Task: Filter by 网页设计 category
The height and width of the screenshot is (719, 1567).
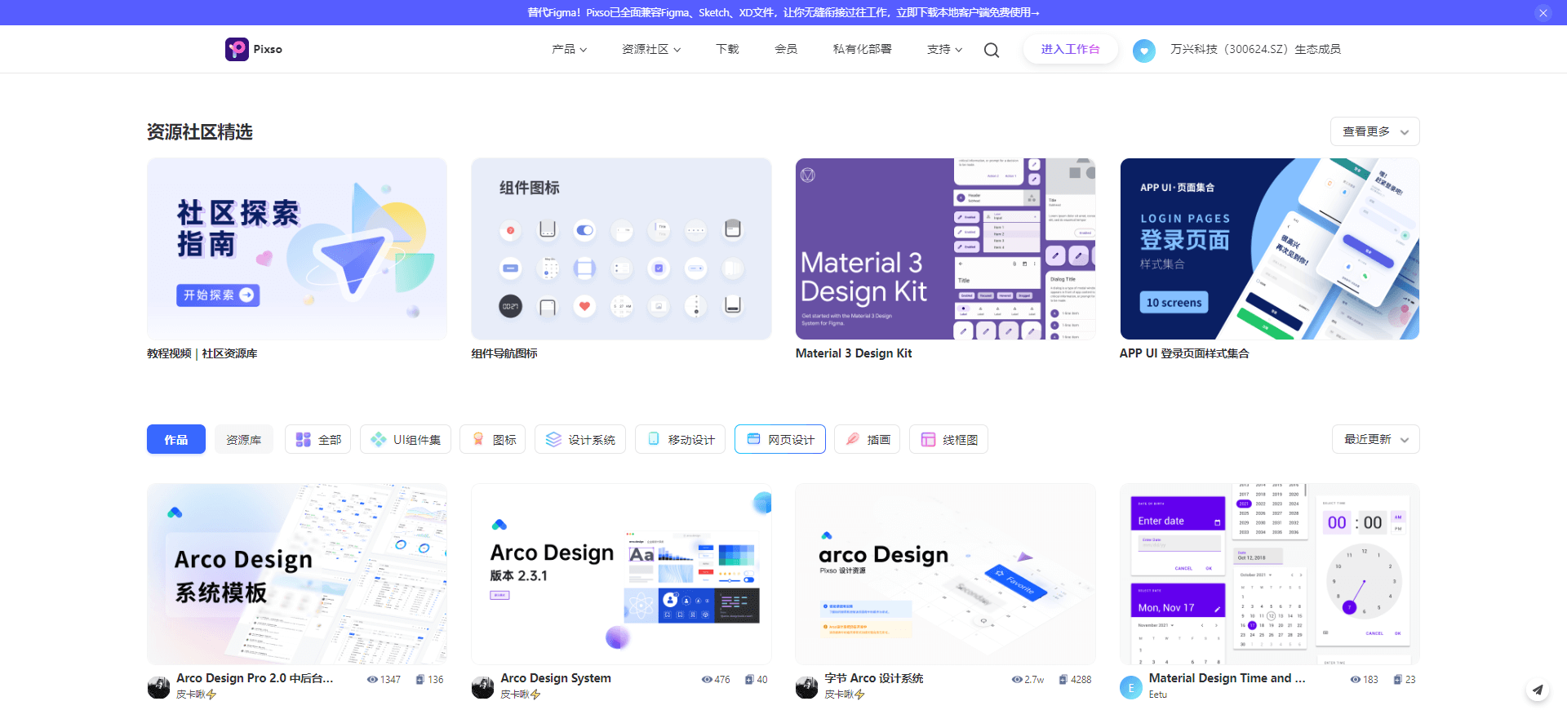Action: (780, 439)
